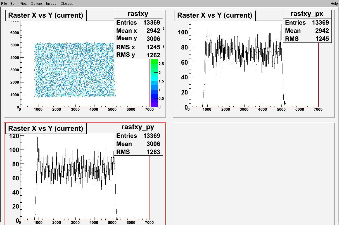This screenshot has height=225, width=339.
Task: Click the rastxy statistics box title
Action: click(138, 14)
